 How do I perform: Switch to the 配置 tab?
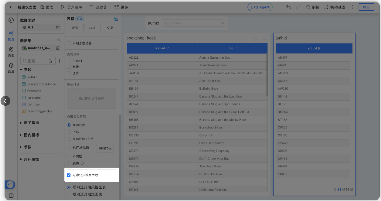click(x=75, y=27)
